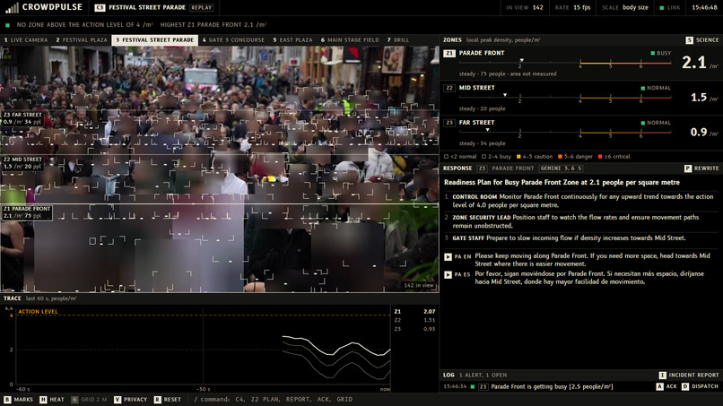Click the orange 5–6 danger legend swatch

click(x=561, y=157)
